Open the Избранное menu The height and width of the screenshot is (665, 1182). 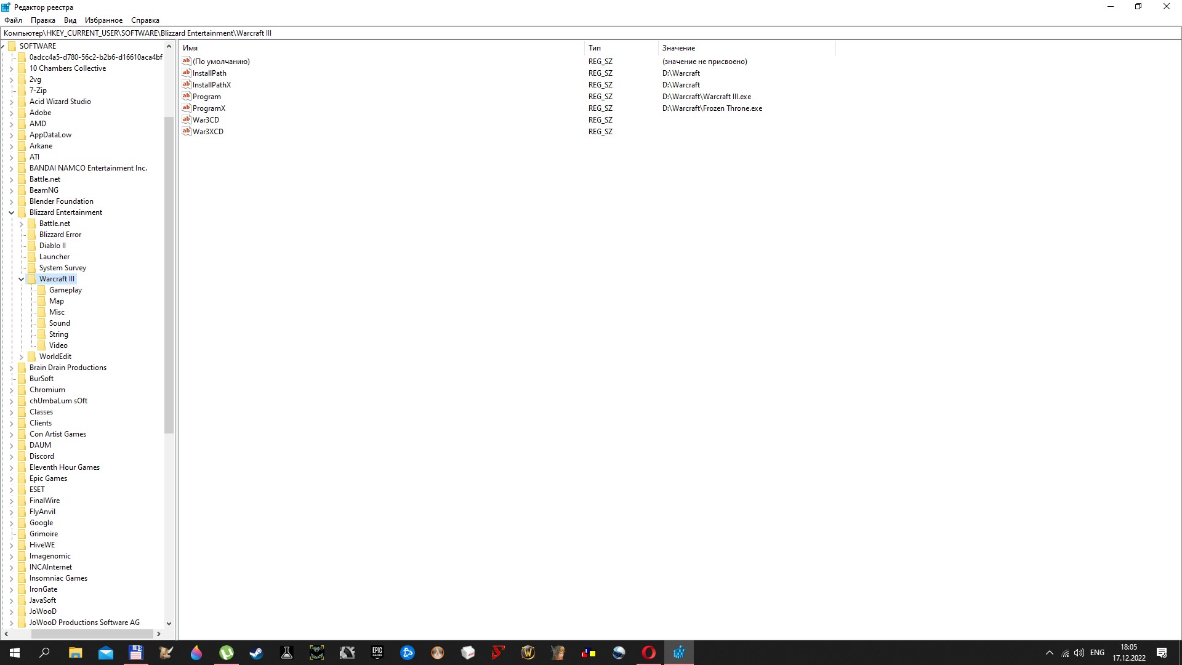(x=103, y=20)
